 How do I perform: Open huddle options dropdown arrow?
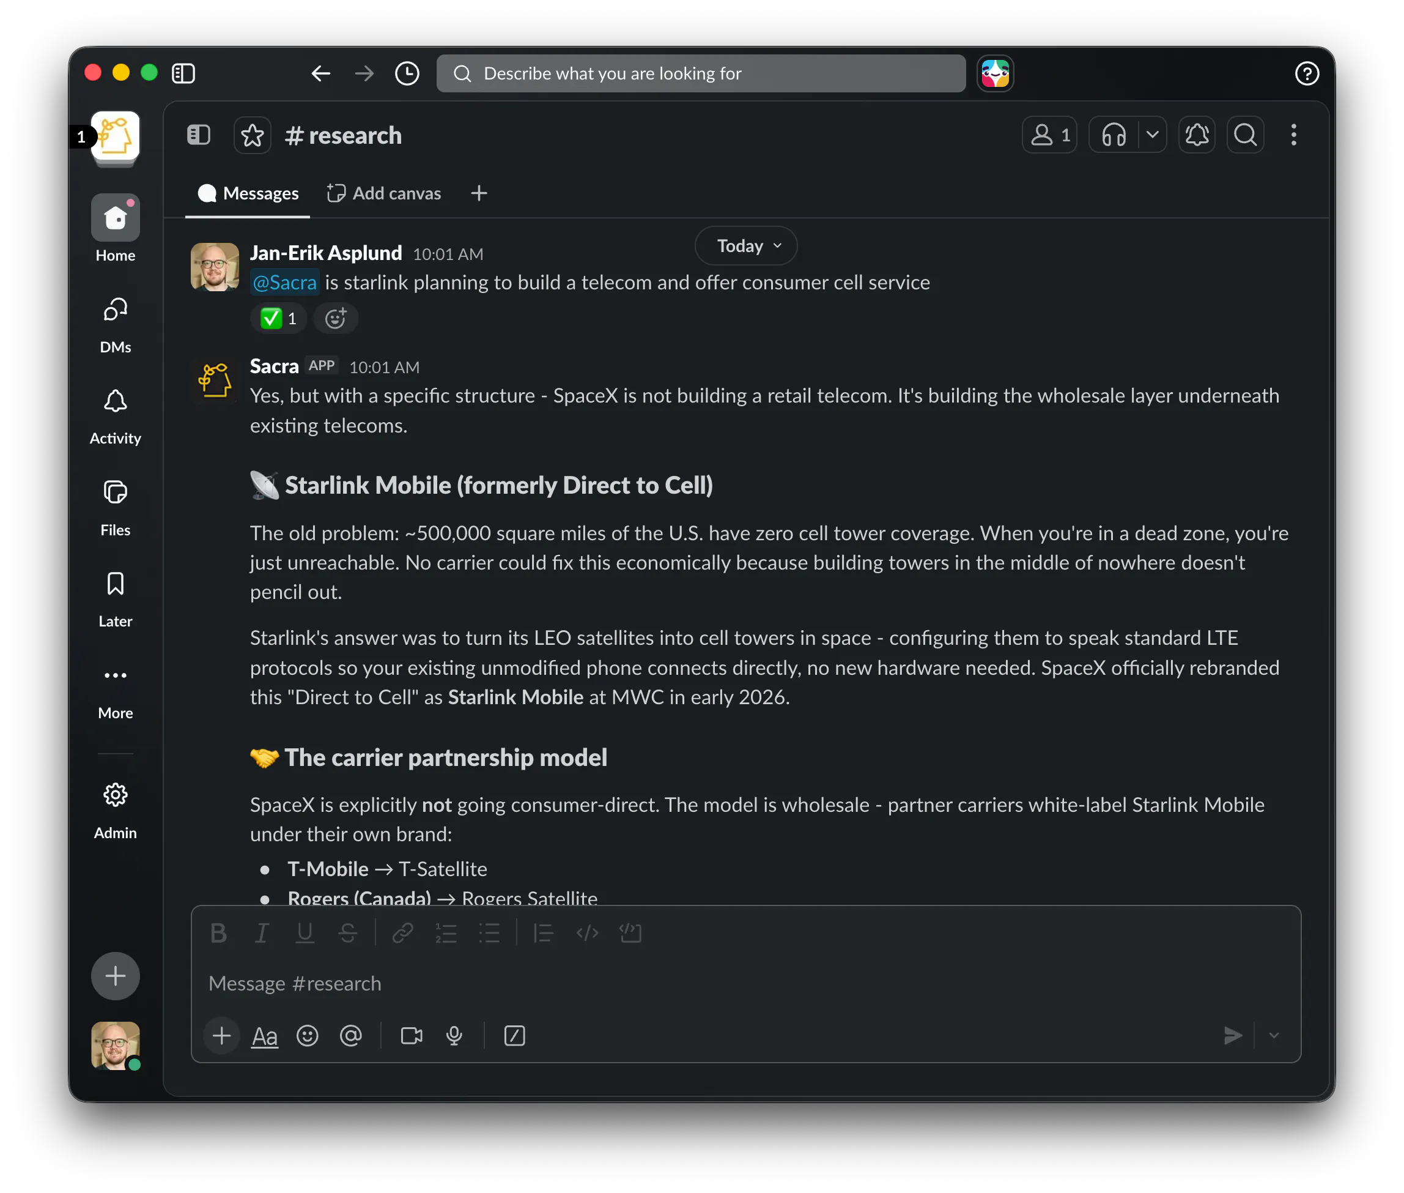tap(1153, 135)
